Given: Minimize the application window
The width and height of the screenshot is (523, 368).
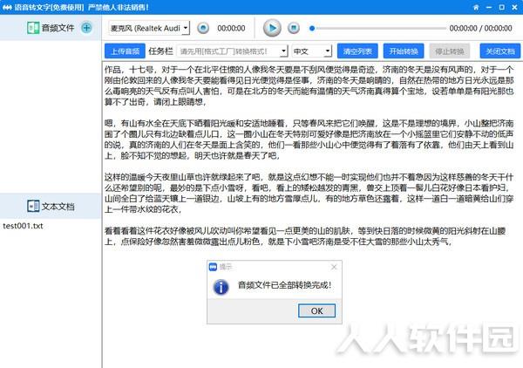Looking at the screenshot, I should pyautogui.click(x=489, y=7).
